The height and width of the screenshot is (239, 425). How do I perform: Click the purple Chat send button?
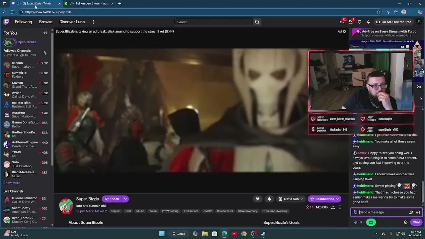[x=416, y=222]
